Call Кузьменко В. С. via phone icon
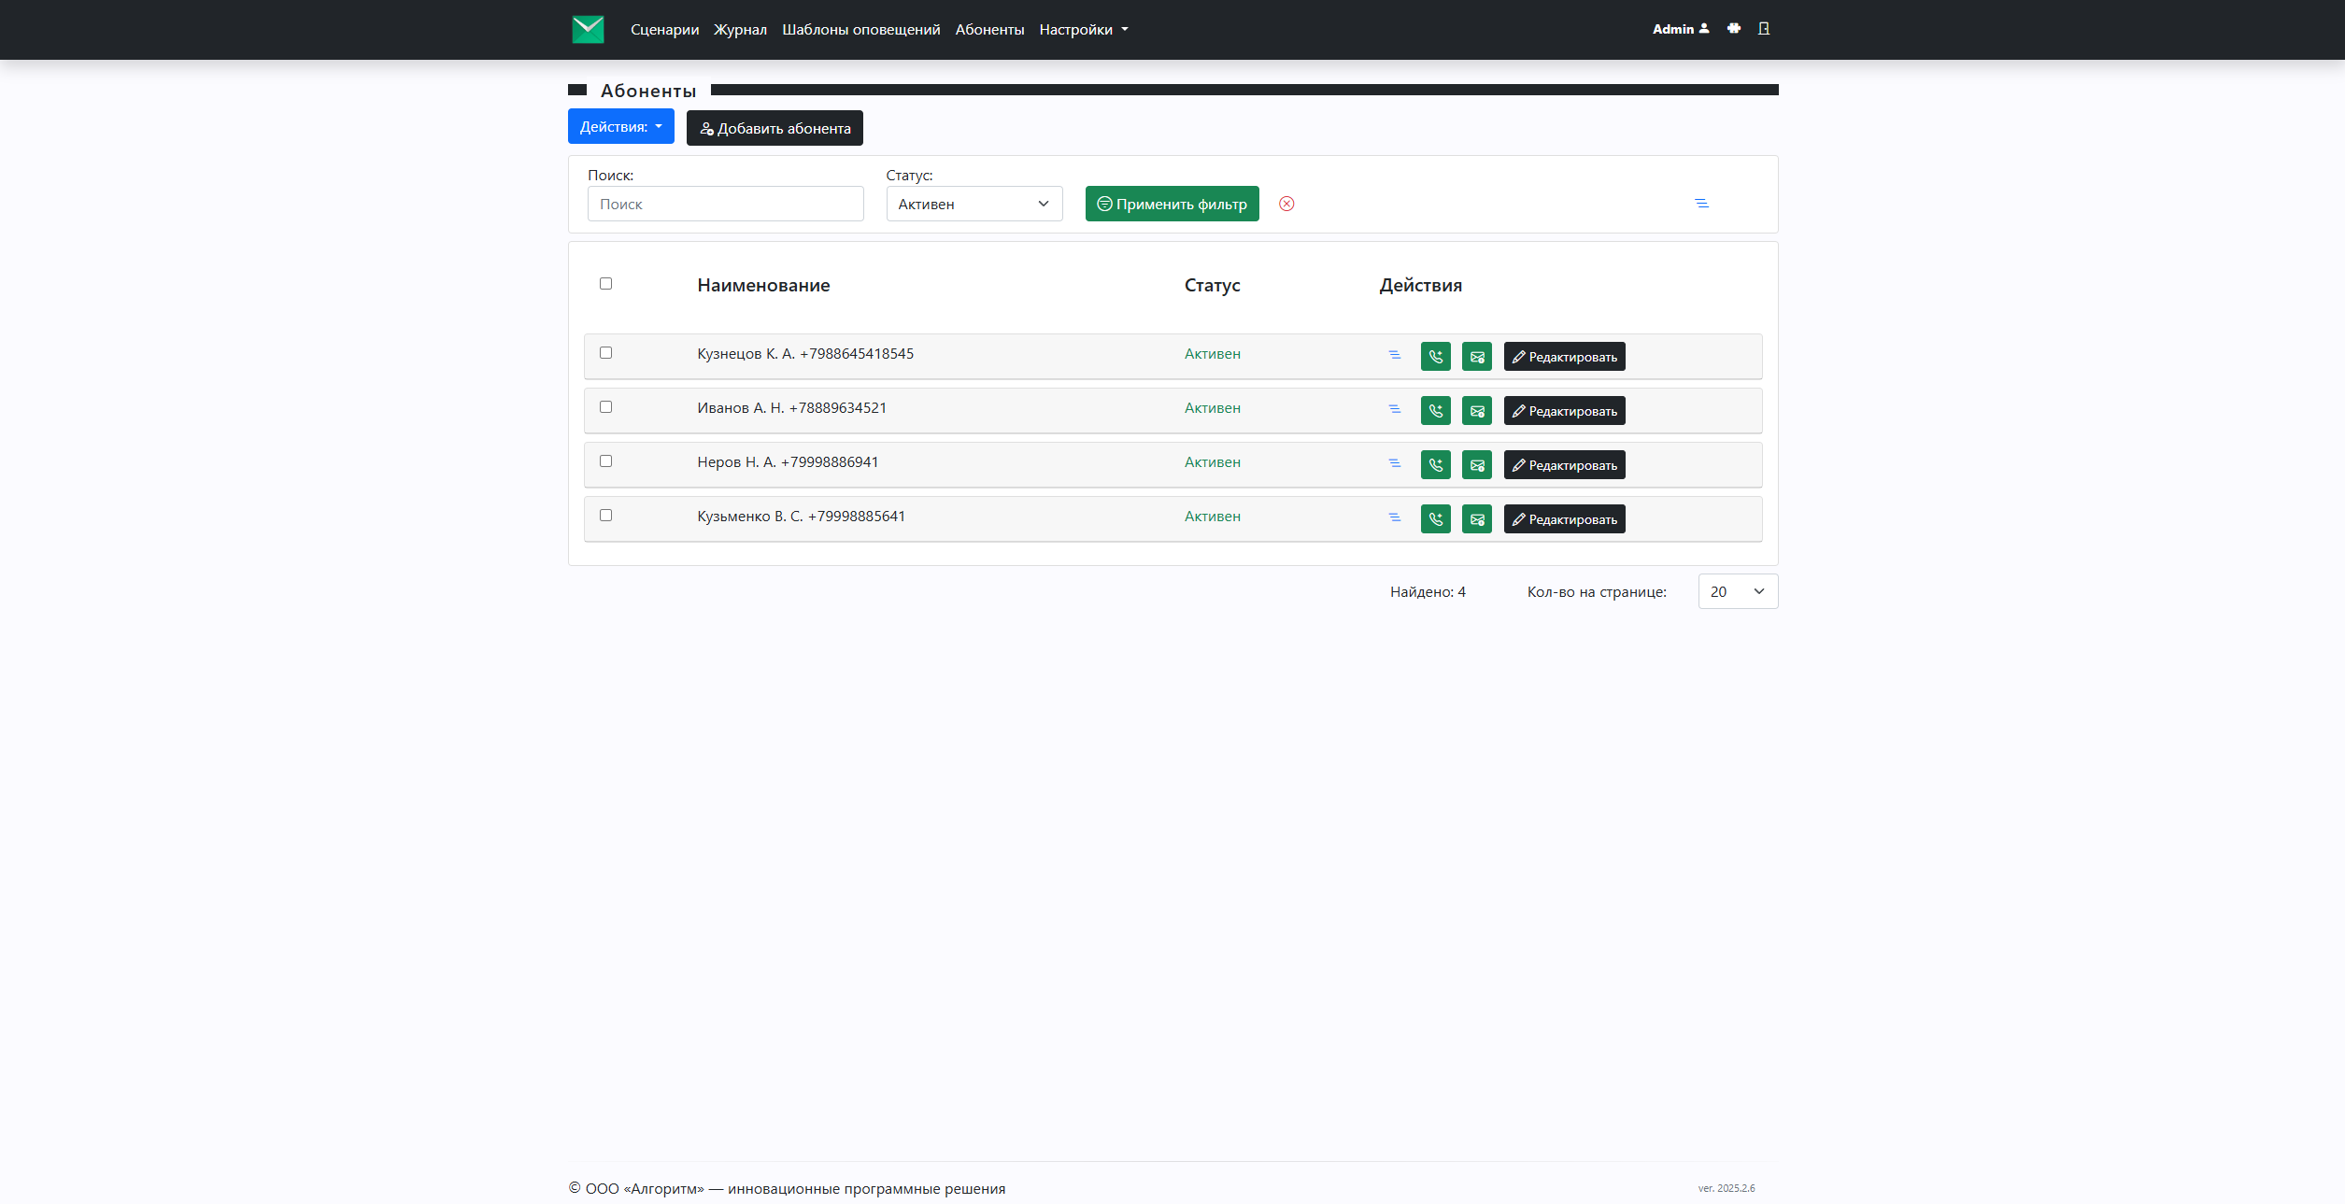Viewport: 2345px width, 1204px height. tap(1435, 518)
